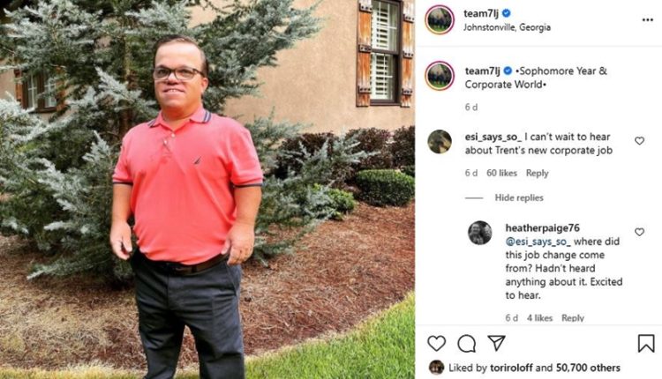Like esi_says_so_ comment heart
This screenshot has width=662, height=379.
[x=640, y=141]
